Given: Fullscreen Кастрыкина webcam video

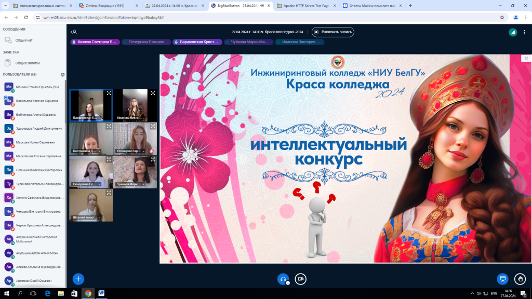Looking at the screenshot, I should [x=109, y=126].
